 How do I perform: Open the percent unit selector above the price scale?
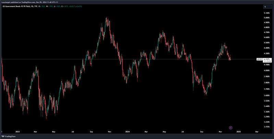tap(265, 7)
